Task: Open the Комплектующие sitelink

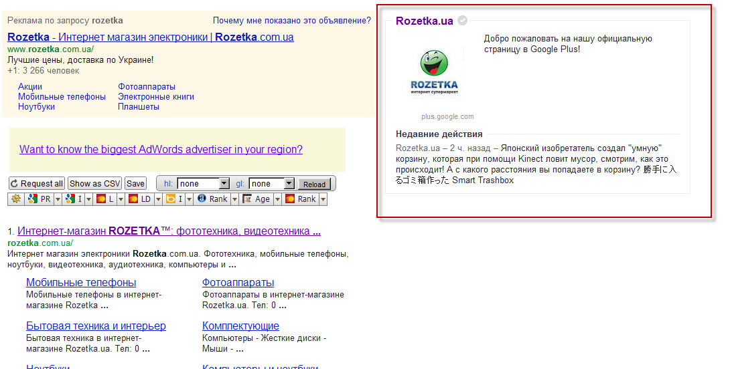Action: 240,326
